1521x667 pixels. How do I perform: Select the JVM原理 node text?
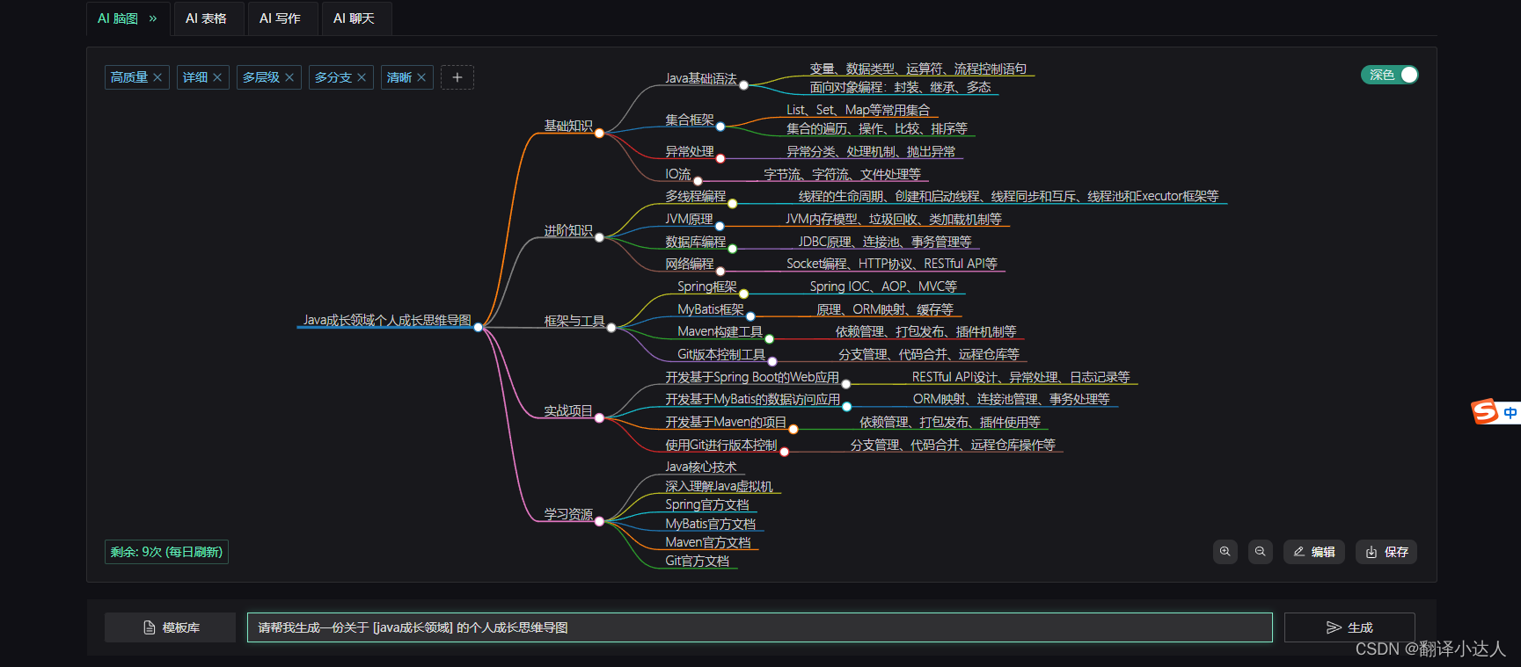coord(689,219)
